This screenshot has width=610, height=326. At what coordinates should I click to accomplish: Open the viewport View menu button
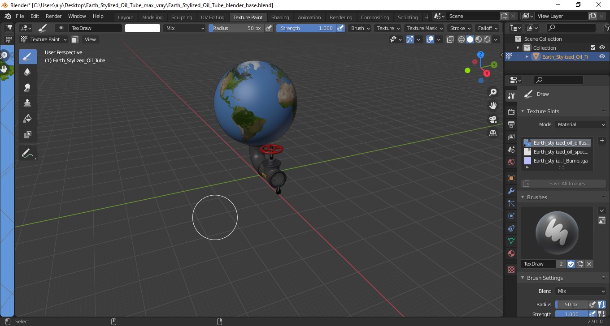90,39
